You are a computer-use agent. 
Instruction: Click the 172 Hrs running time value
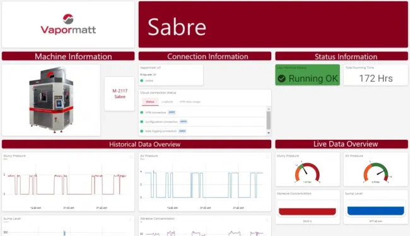click(x=376, y=79)
